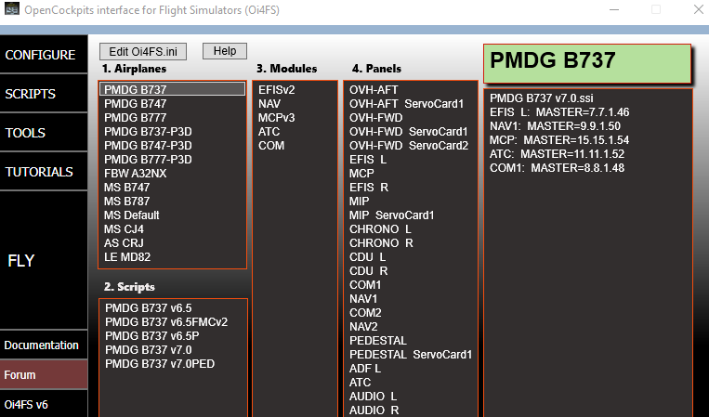Select LE MD82 from Airplanes list

coord(129,256)
